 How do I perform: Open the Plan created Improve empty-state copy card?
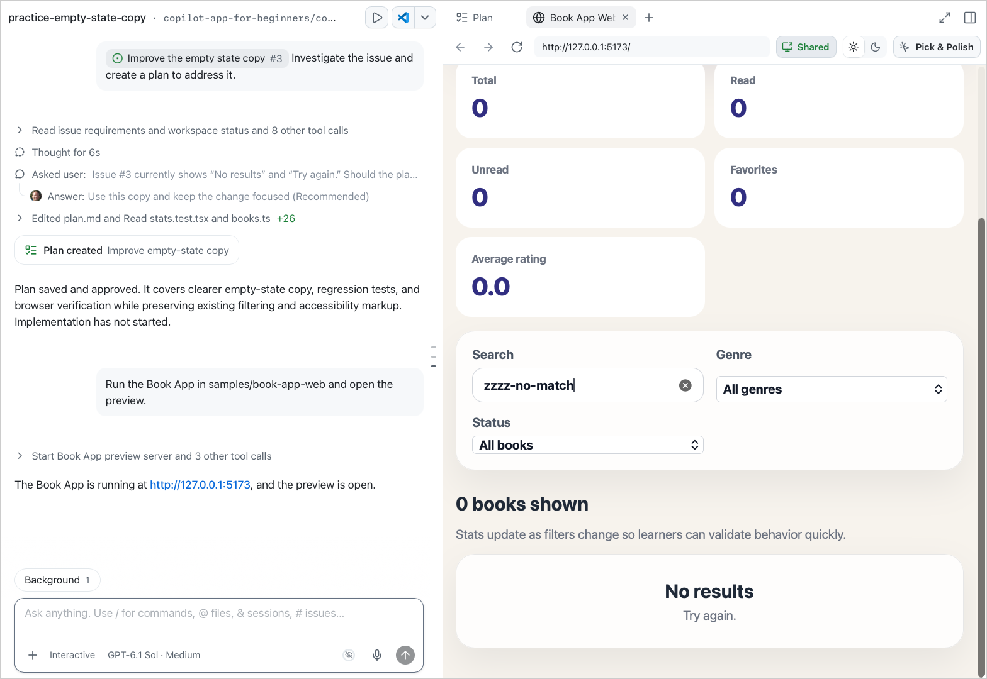coord(127,250)
